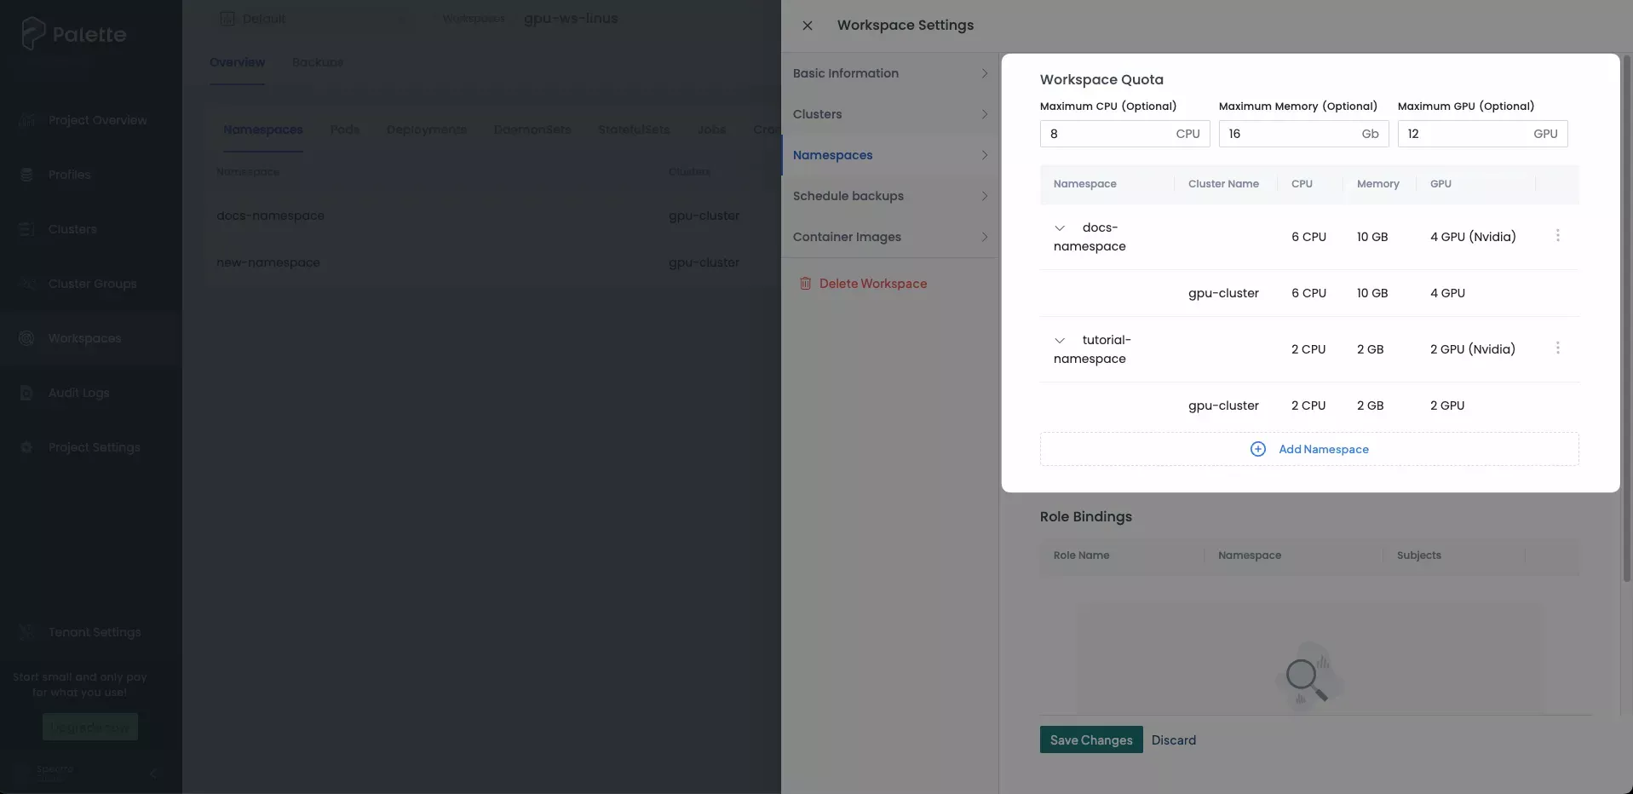Click the Project Settings gear icon

point(26,447)
